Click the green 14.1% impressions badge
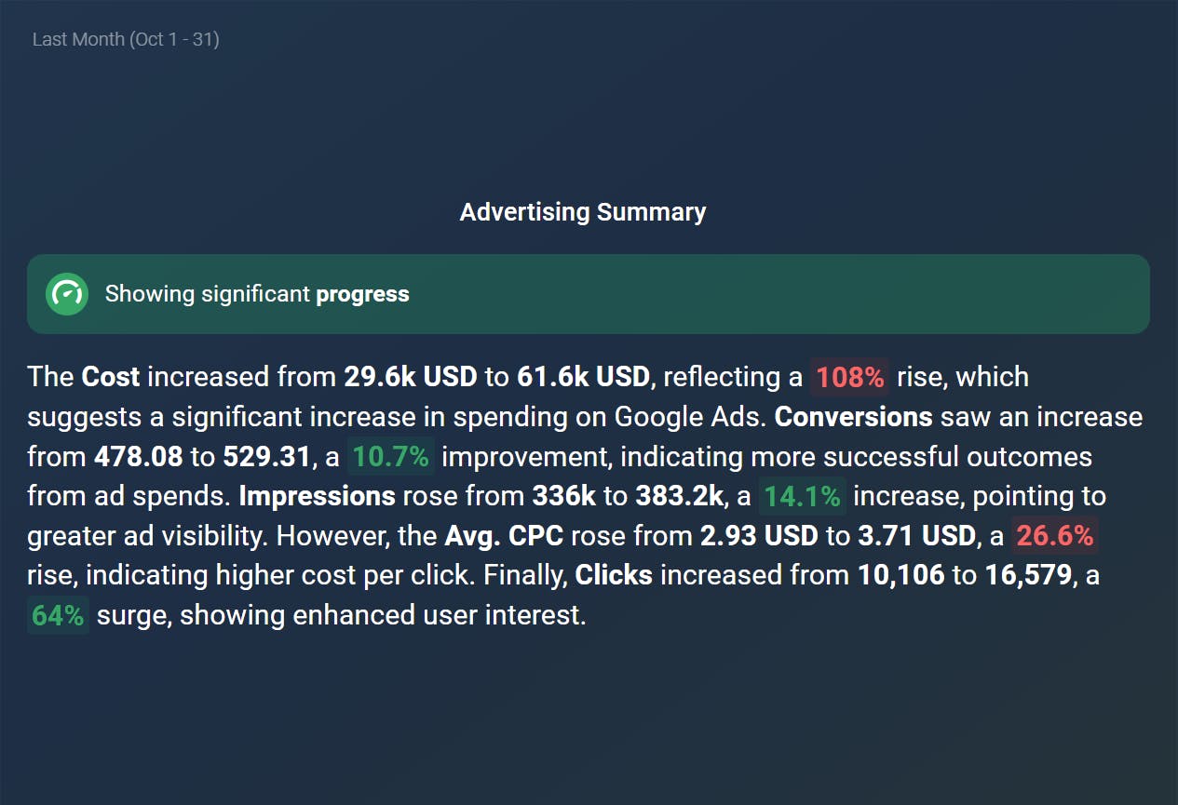The height and width of the screenshot is (805, 1178). point(803,496)
